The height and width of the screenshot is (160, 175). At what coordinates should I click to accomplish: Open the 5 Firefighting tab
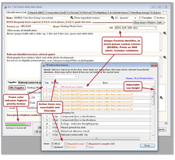tap(100, 12)
